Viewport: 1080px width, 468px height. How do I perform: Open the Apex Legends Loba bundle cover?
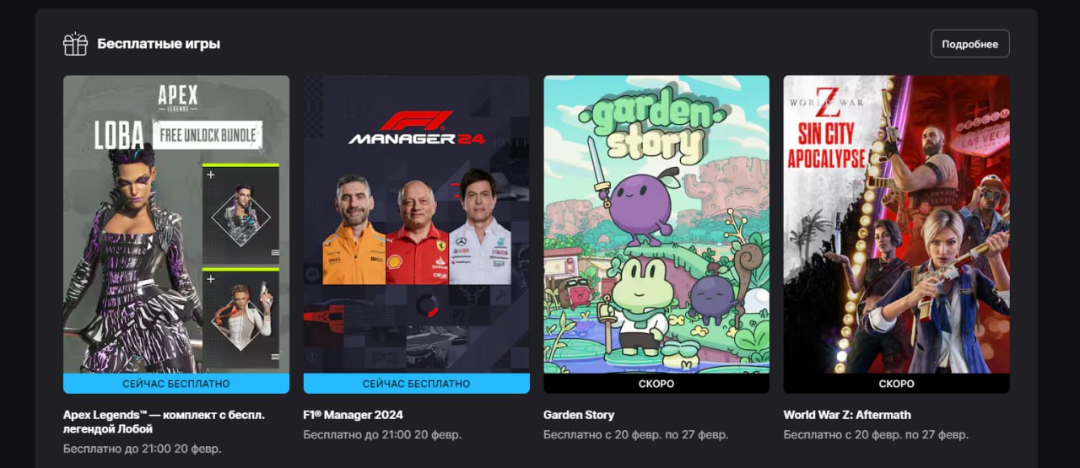pos(176,224)
